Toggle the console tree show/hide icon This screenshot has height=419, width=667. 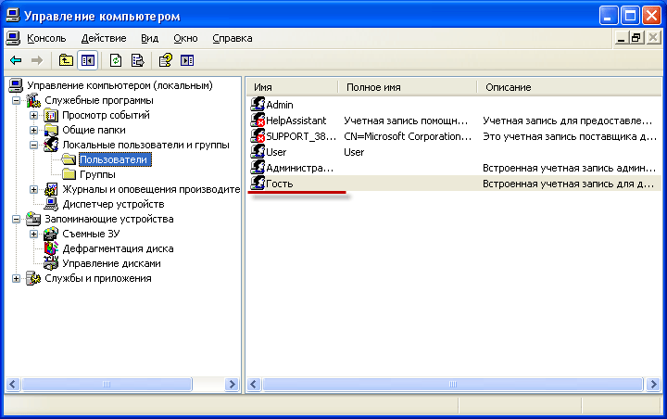[88, 60]
